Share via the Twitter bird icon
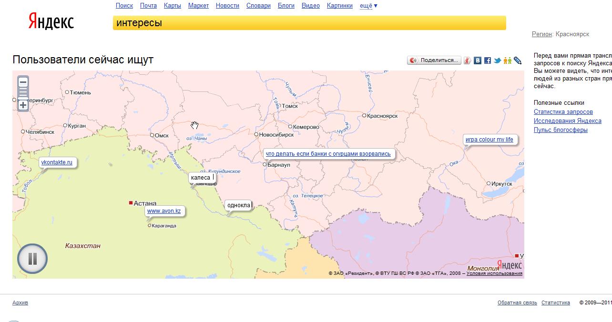 tap(497, 60)
